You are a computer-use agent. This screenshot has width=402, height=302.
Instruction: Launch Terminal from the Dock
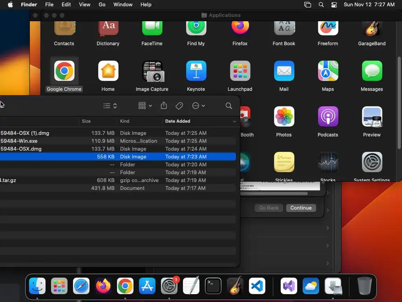coord(213,286)
